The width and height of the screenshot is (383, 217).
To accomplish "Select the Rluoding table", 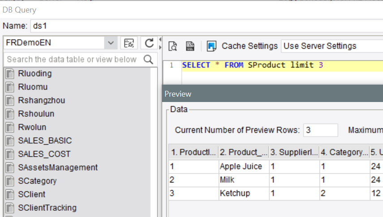I will click(x=35, y=73).
